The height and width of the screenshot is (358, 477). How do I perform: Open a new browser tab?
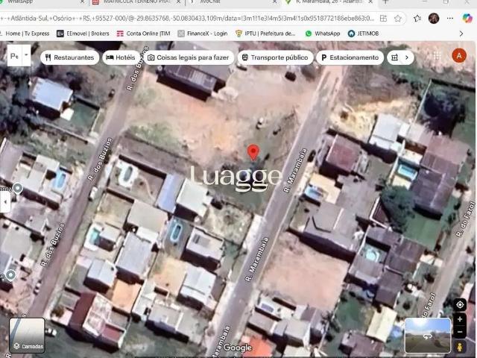385,2
